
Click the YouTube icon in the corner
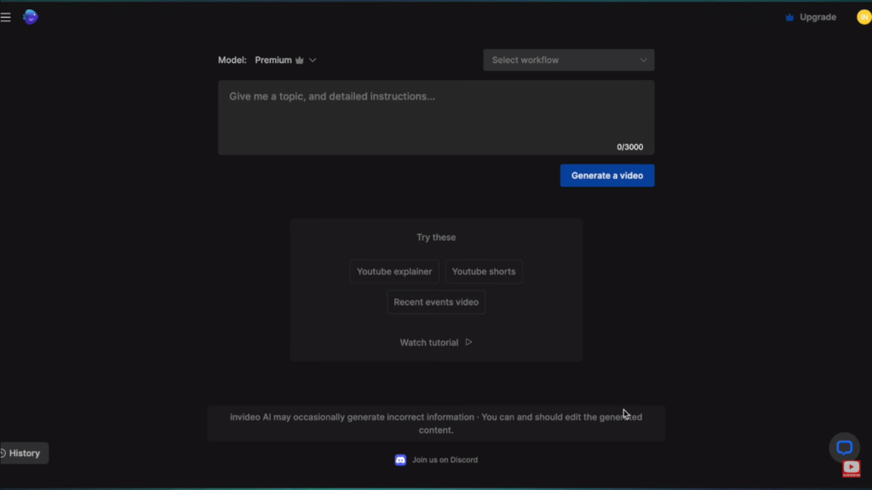coord(851,468)
